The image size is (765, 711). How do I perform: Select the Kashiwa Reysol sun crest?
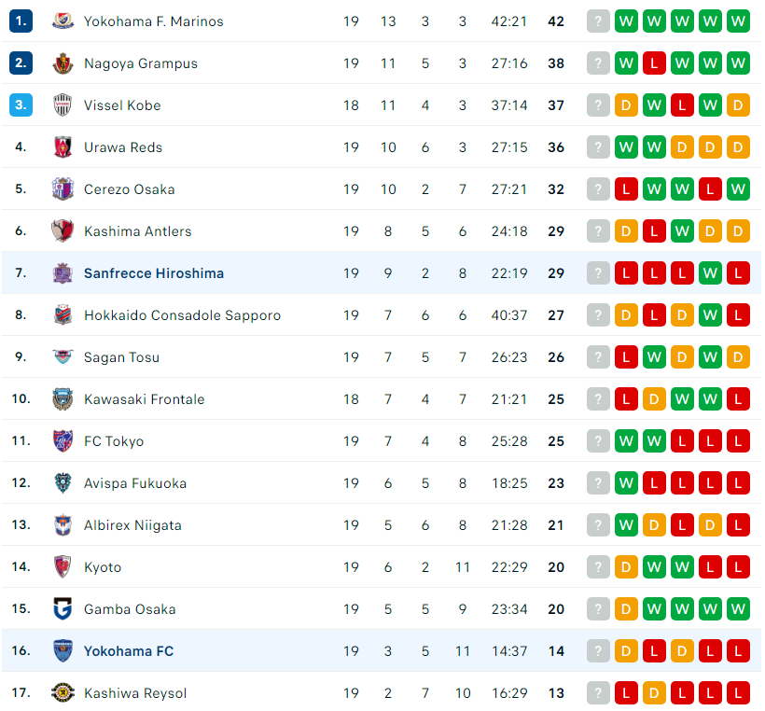(x=63, y=692)
